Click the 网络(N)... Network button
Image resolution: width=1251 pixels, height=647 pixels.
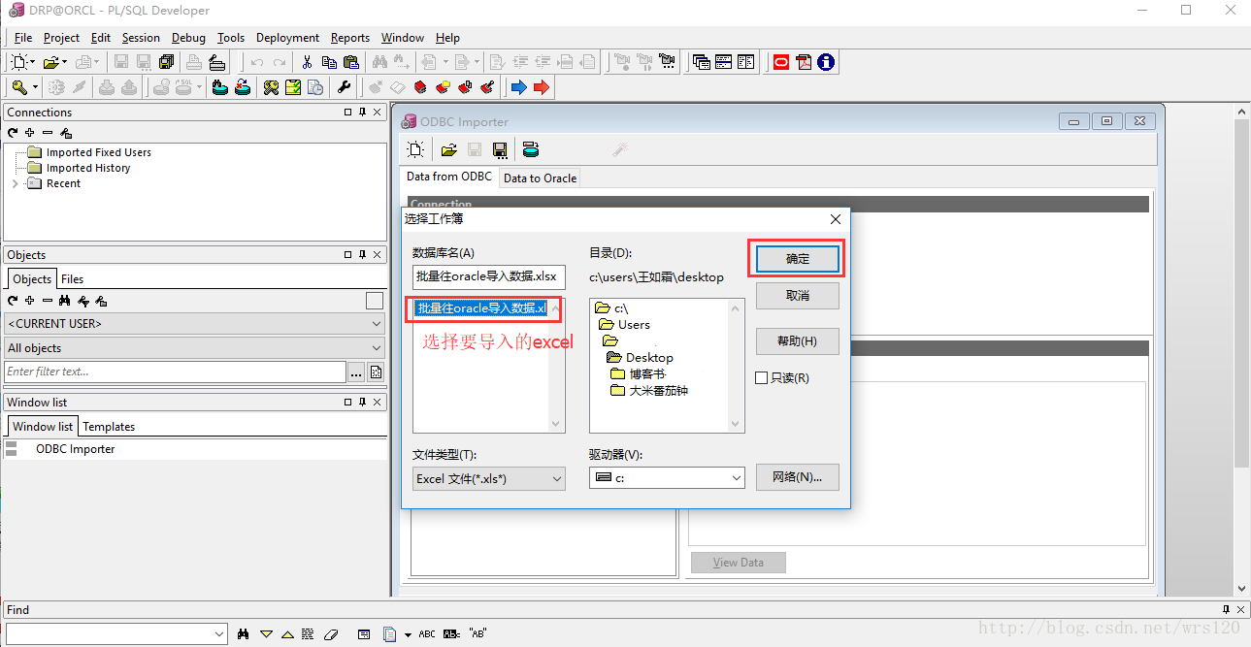[798, 477]
